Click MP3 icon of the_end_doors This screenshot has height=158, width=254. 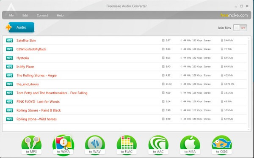pos(9,84)
